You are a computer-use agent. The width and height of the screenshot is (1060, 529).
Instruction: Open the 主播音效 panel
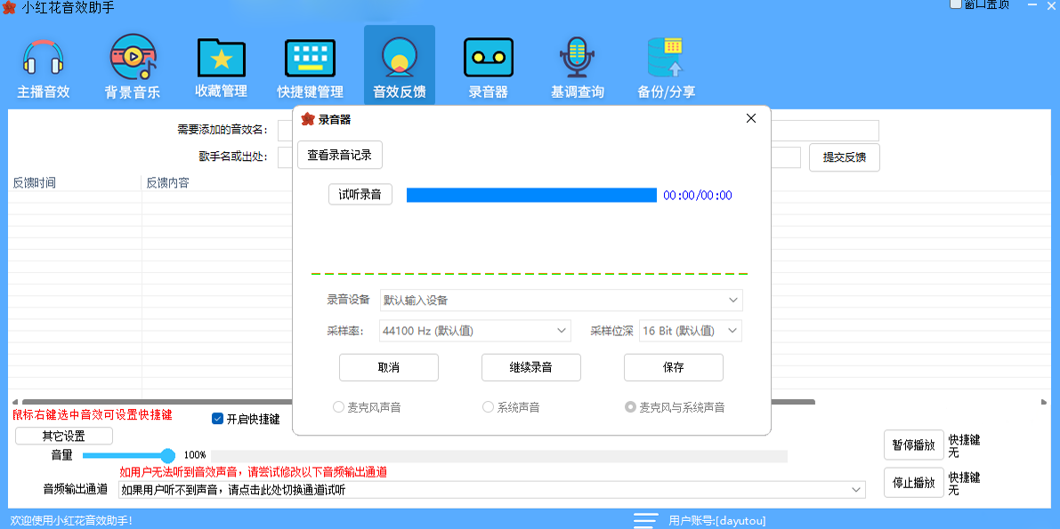tap(42, 64)
